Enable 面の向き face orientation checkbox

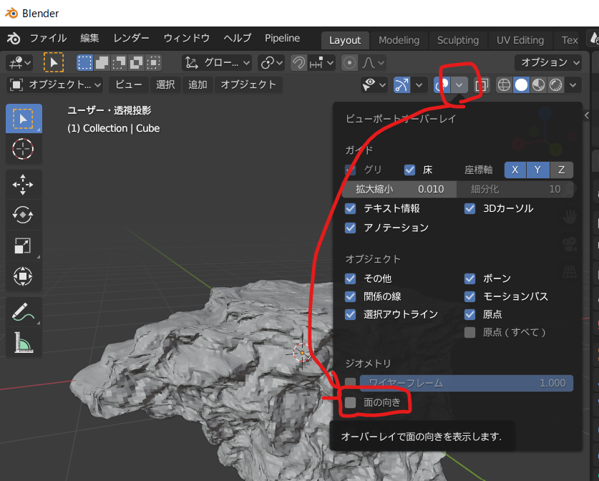pyautogui.click(x=350, y=402)
